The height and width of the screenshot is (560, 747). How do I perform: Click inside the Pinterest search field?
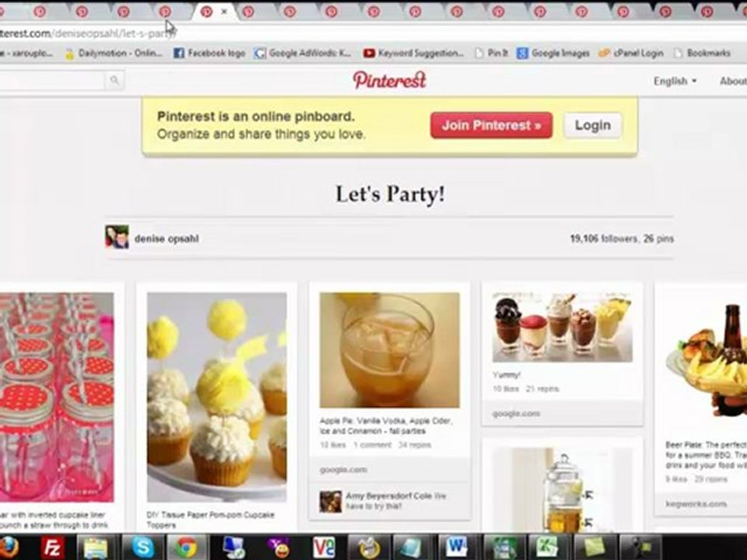coord(51,80)
